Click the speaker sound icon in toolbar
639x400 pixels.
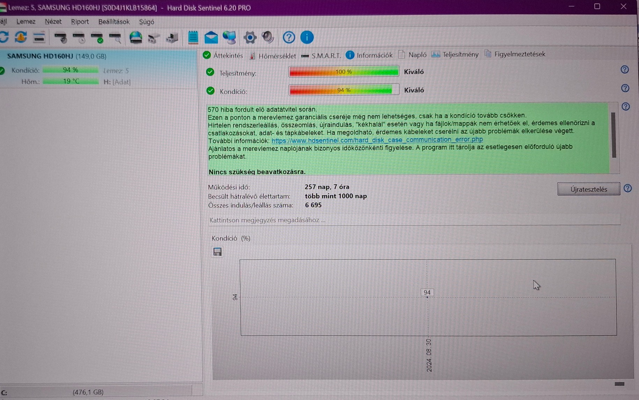[x=268, y=37]
